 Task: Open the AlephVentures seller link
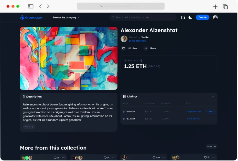(x=194, y=112)
